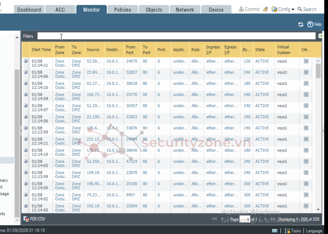
Task: Click inside the Filters text field
Action: coord(176,36)
